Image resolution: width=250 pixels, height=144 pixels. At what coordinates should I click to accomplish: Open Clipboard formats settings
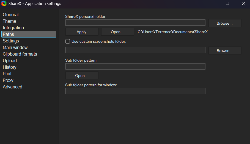[x=20, y=54]
